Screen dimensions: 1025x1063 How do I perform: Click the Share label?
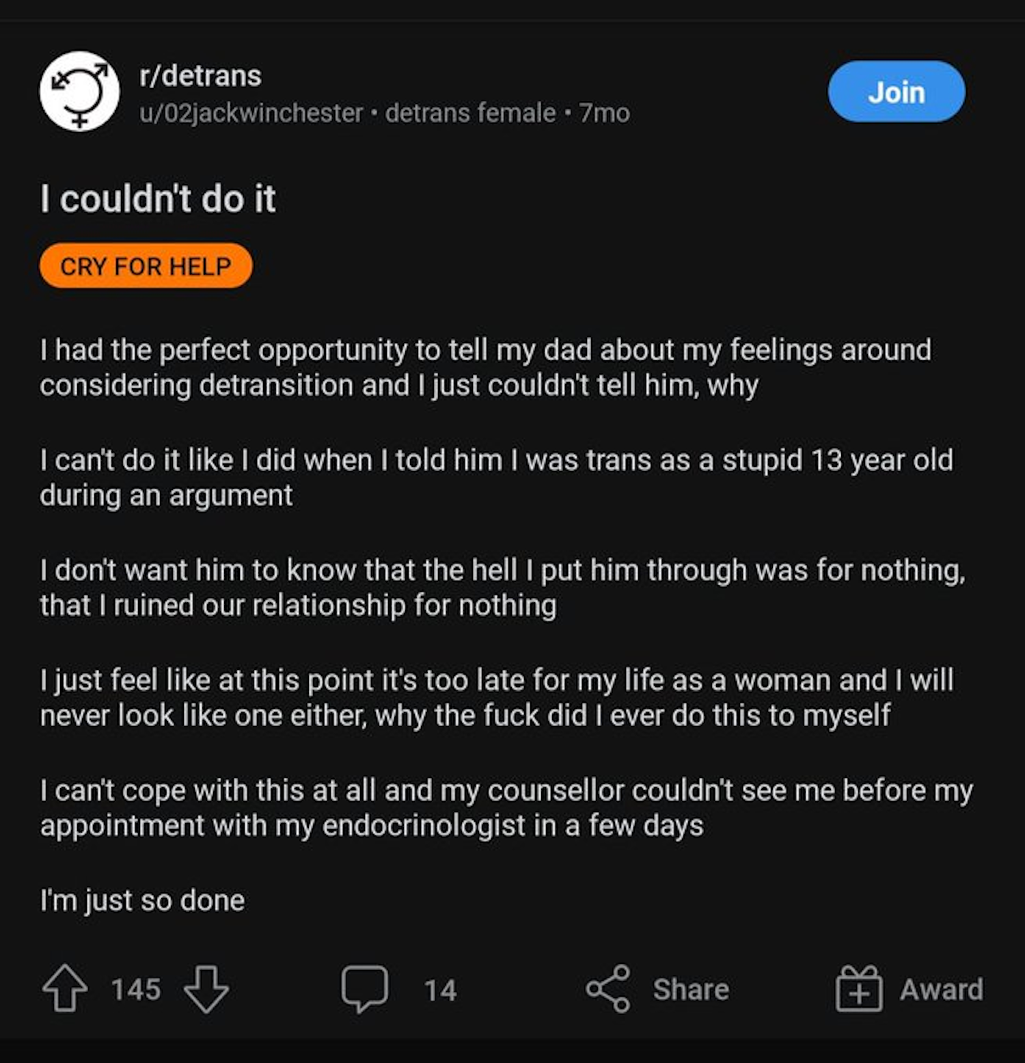(691, 989)
